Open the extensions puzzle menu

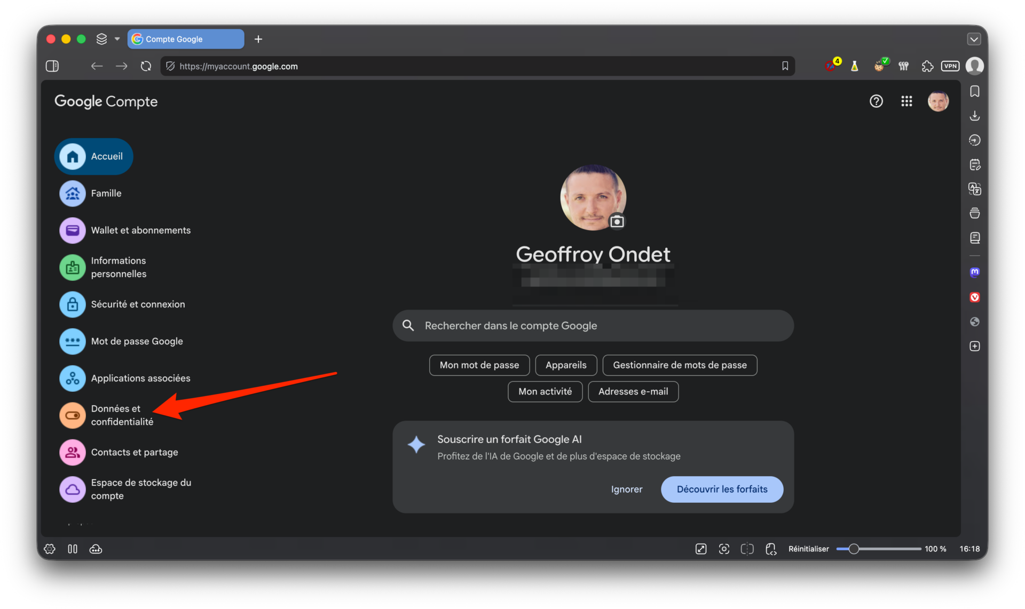(x=927, y=66)
